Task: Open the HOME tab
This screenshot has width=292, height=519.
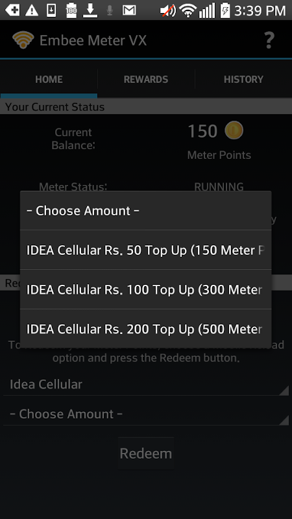Action: pos(49,79)
